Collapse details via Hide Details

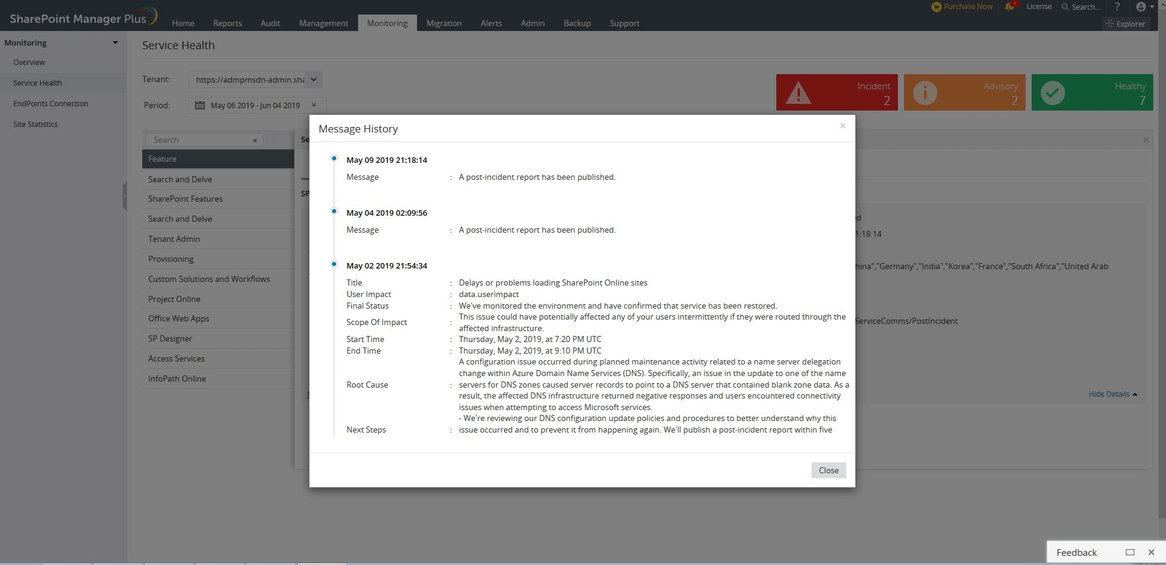click(x=1113, y=394)
